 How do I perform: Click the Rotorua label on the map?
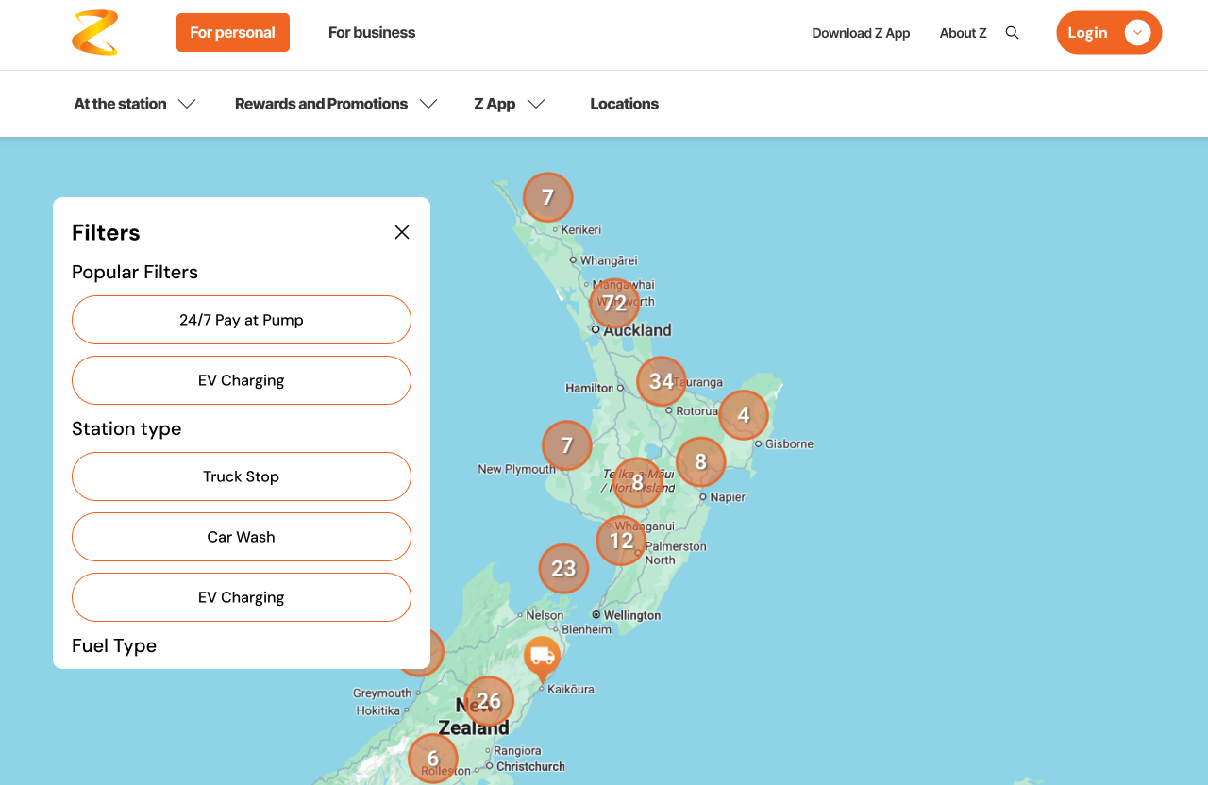(x=697, y=410)
